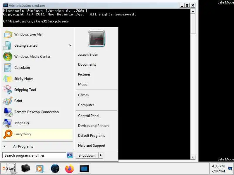Open Help and Support

click(92, 146)
